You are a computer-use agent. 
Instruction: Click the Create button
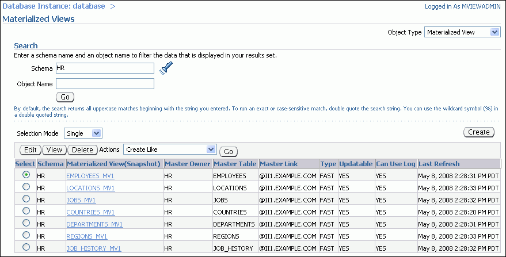479,132
